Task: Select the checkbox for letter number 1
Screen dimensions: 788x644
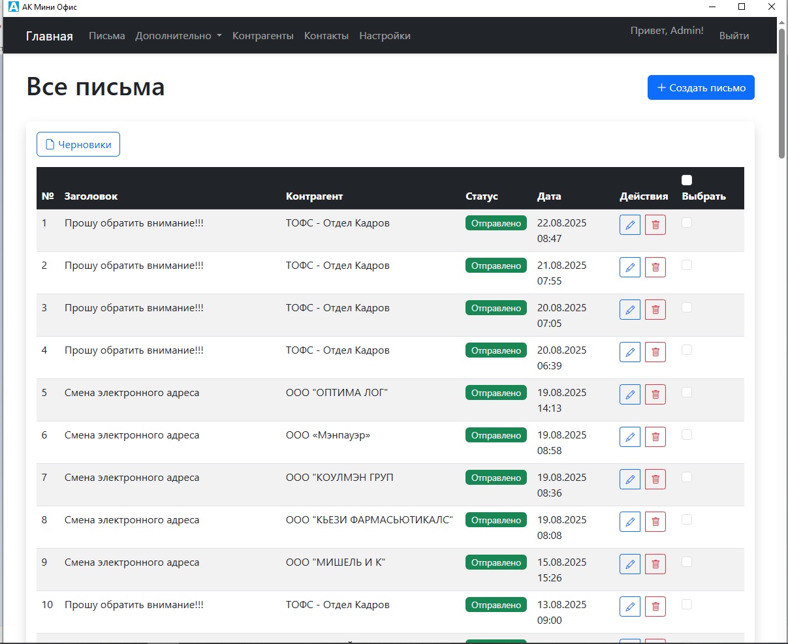Action: coord(687,222)
